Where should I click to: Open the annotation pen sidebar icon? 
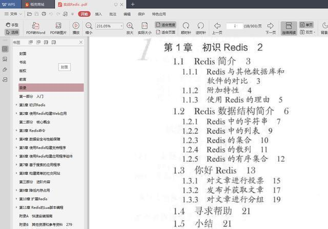[x=5, y=70]
